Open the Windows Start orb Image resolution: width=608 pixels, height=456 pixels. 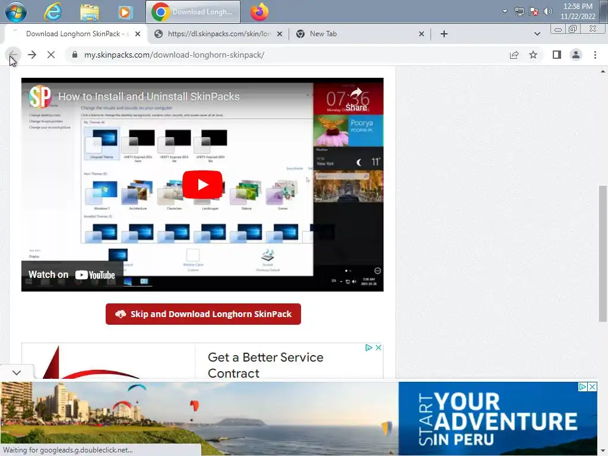(x=15, y=12)
